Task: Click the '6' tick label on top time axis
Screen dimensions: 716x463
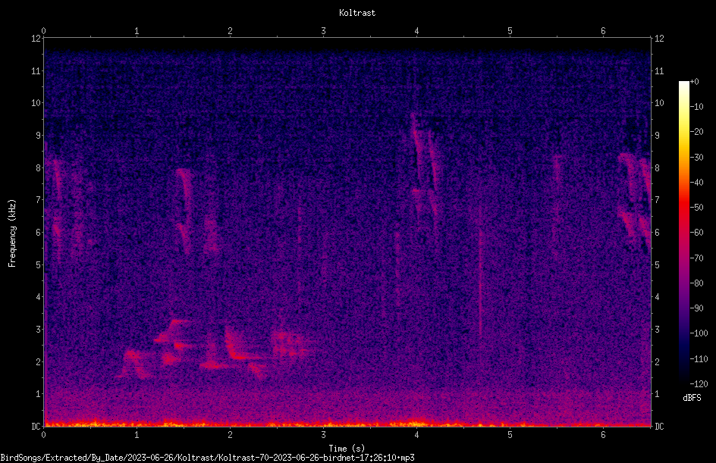Action: pos(603,31)
